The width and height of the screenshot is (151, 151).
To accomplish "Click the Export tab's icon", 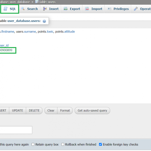I will point(65,9).
